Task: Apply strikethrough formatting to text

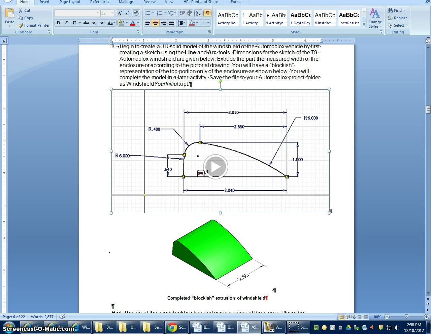Action: (86, 23)
